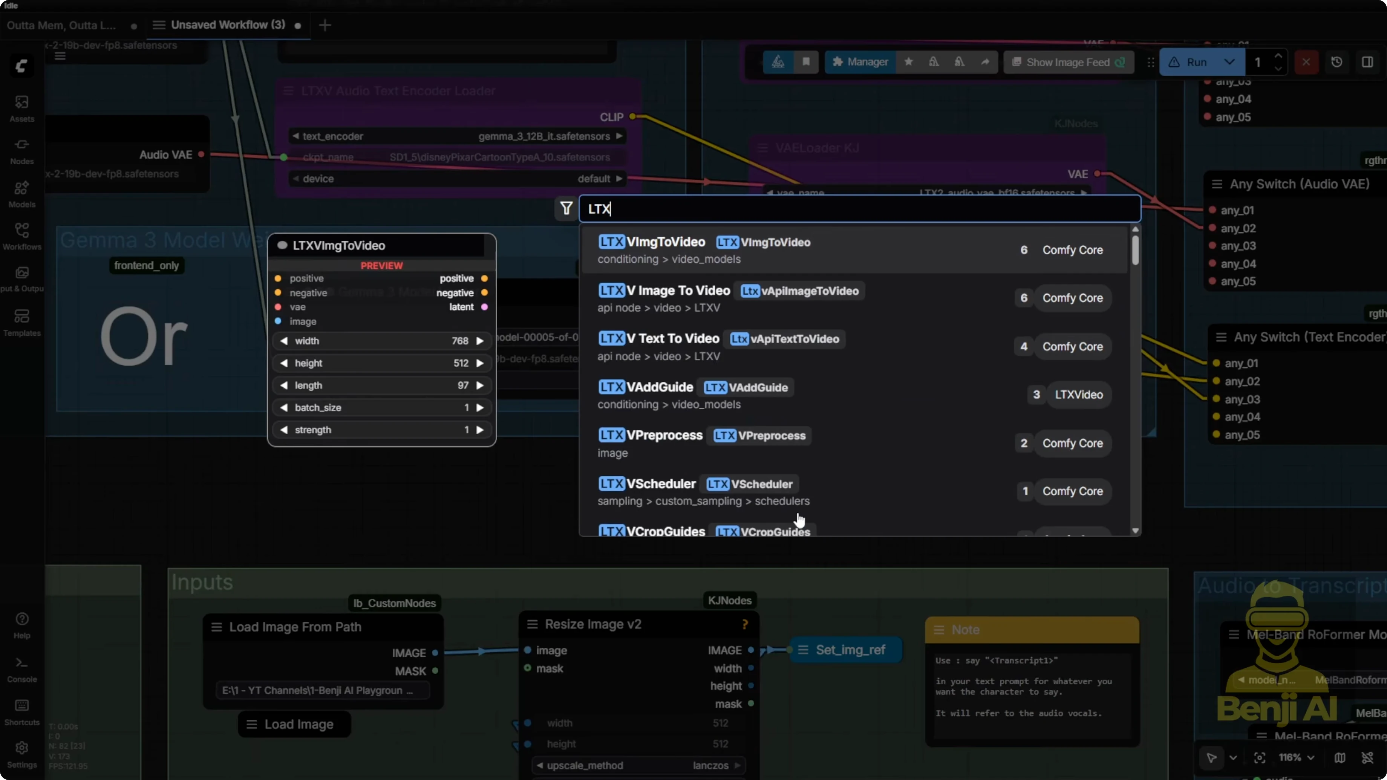The width and height of the screenshot is (1387, 780).
Task: Increase width value on LTXVImgToVideo node
Action: 480,341
